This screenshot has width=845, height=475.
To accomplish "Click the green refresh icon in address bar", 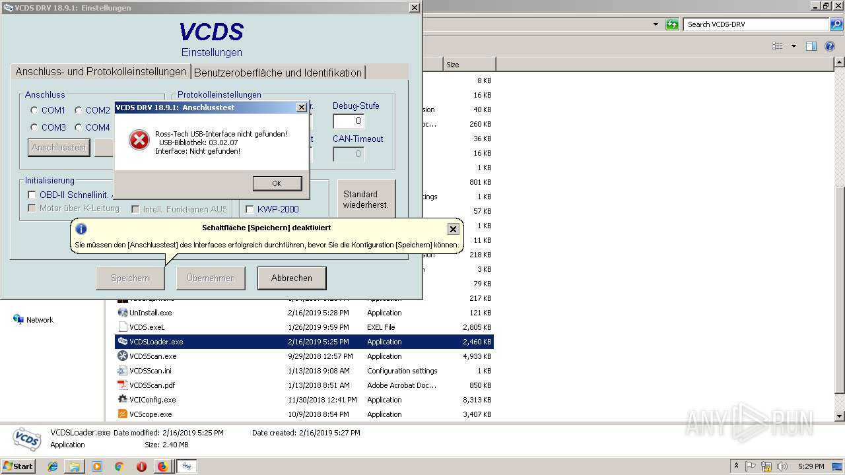I will tap(672, 24).
